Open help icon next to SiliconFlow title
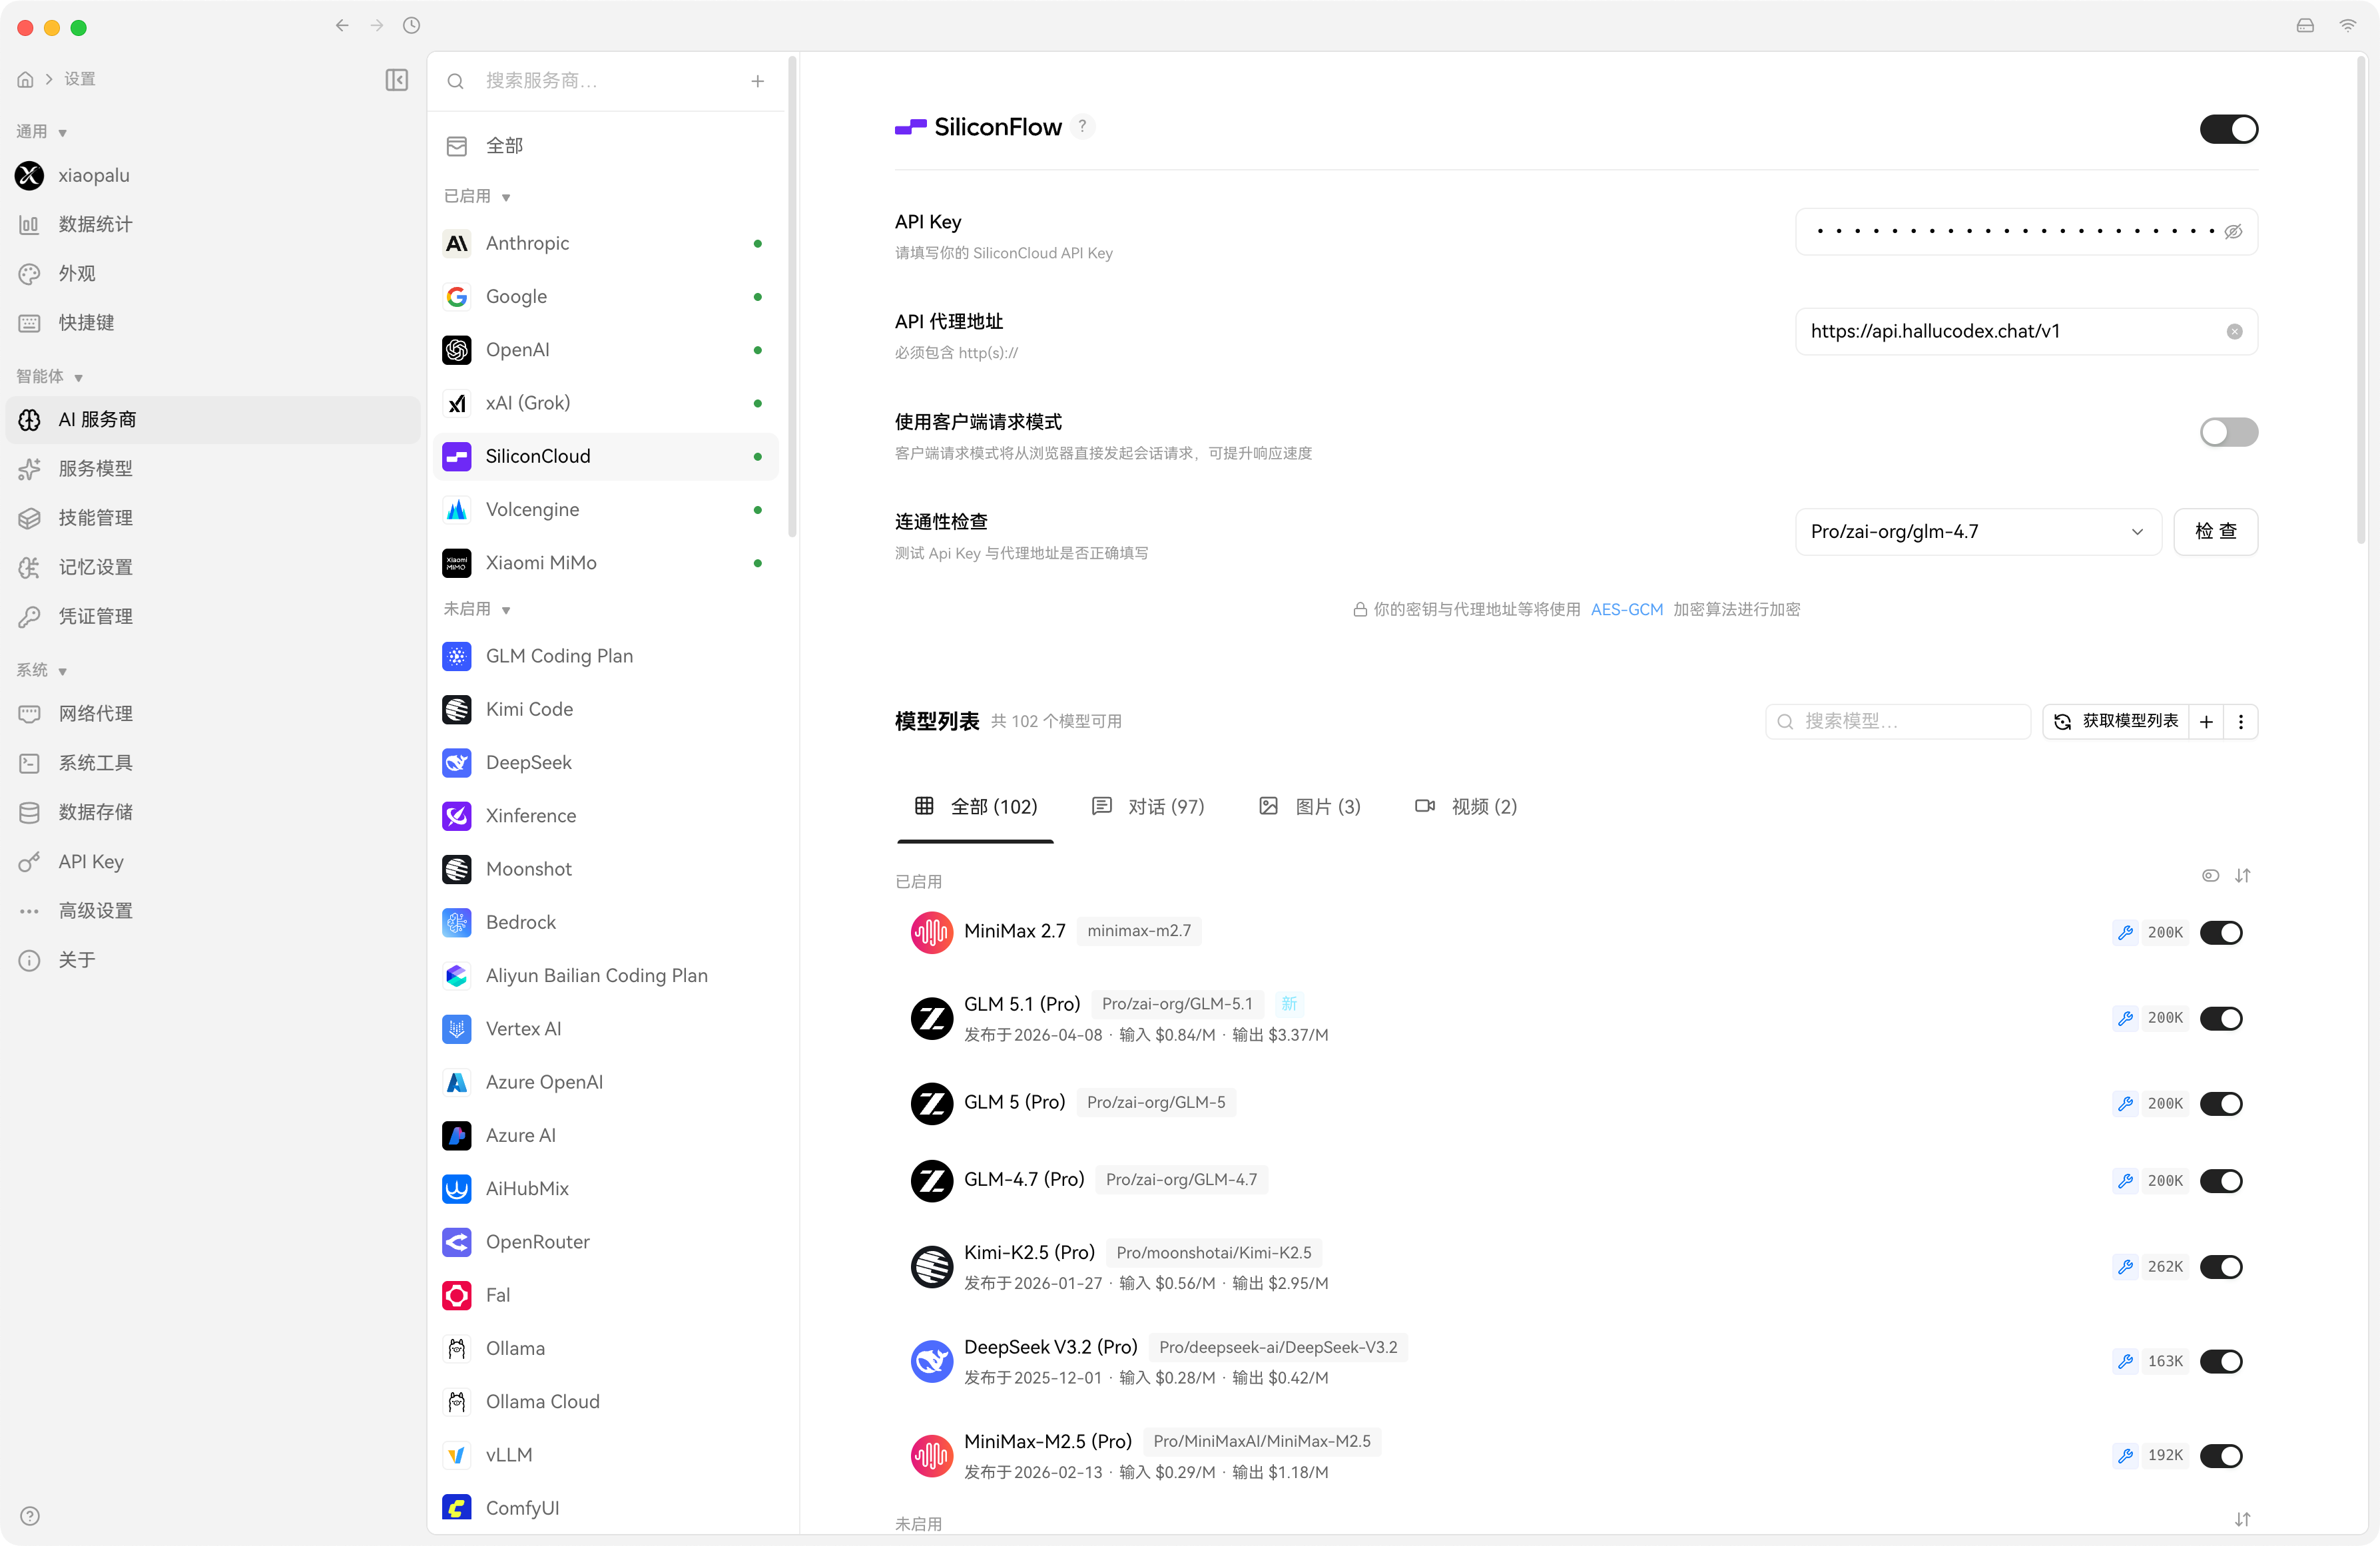Screen dimensions: 2380x1546 click(x=1082, y=127)
